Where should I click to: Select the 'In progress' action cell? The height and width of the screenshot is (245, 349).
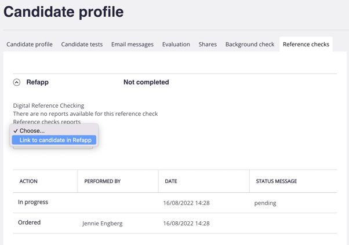click(x=33, y=202)
